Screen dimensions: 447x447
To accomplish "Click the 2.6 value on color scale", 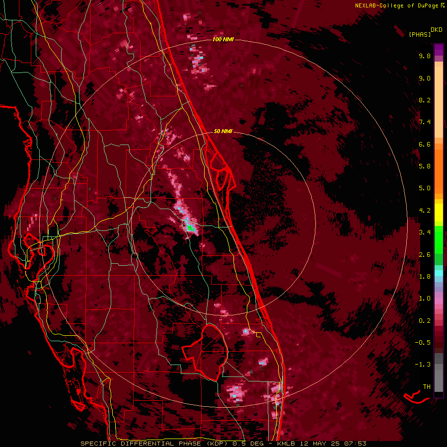I will (425, 255).
